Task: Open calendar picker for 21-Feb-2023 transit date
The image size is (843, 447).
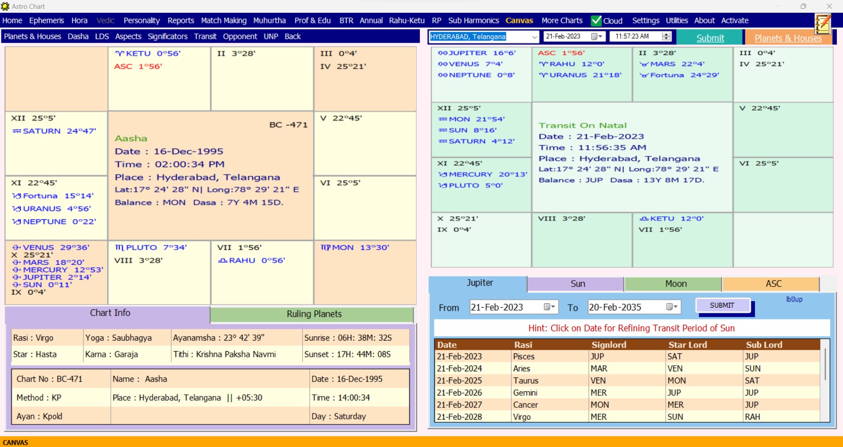Action: point(596,36)
